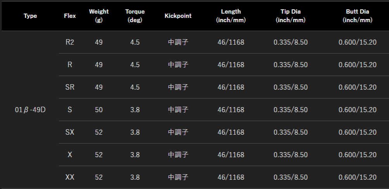Select butt diameter 0.600/15.20 in XX row

coord(358,177)
